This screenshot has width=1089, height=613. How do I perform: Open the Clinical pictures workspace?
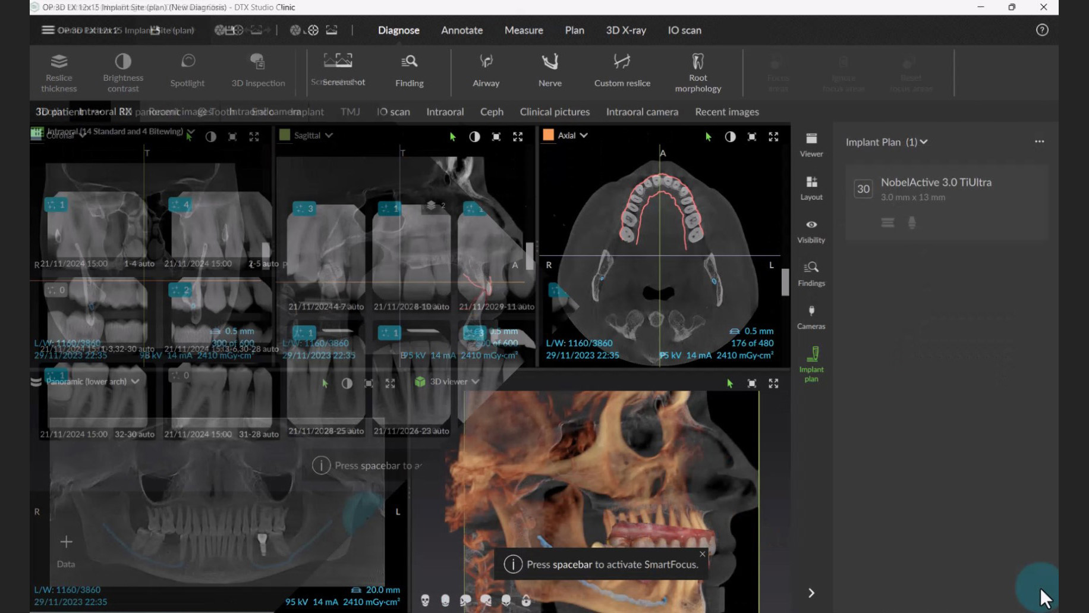[x=555, y=112]
